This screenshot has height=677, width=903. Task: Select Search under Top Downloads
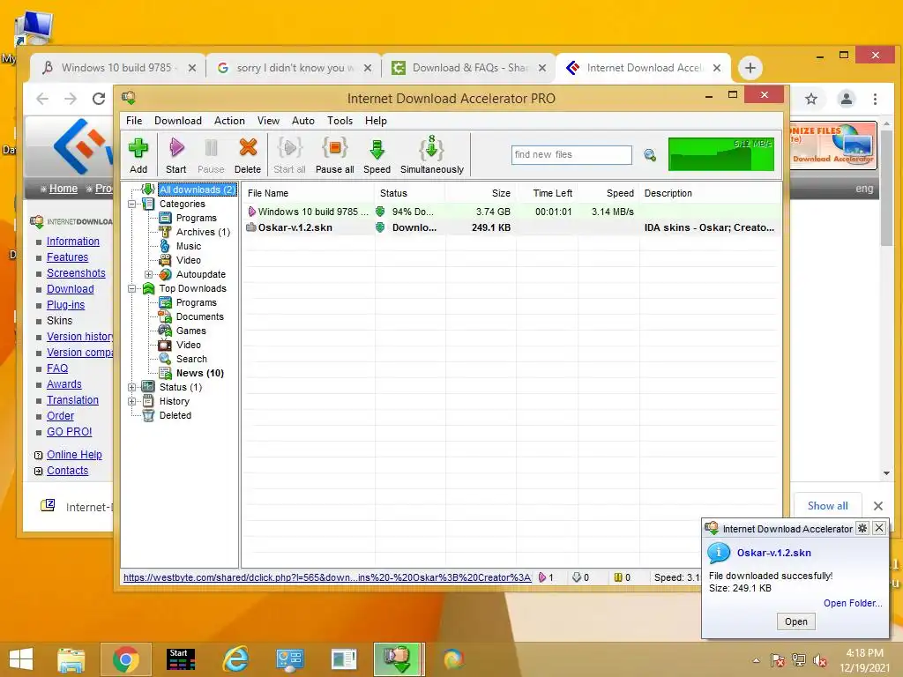click(x=191, y=359)
